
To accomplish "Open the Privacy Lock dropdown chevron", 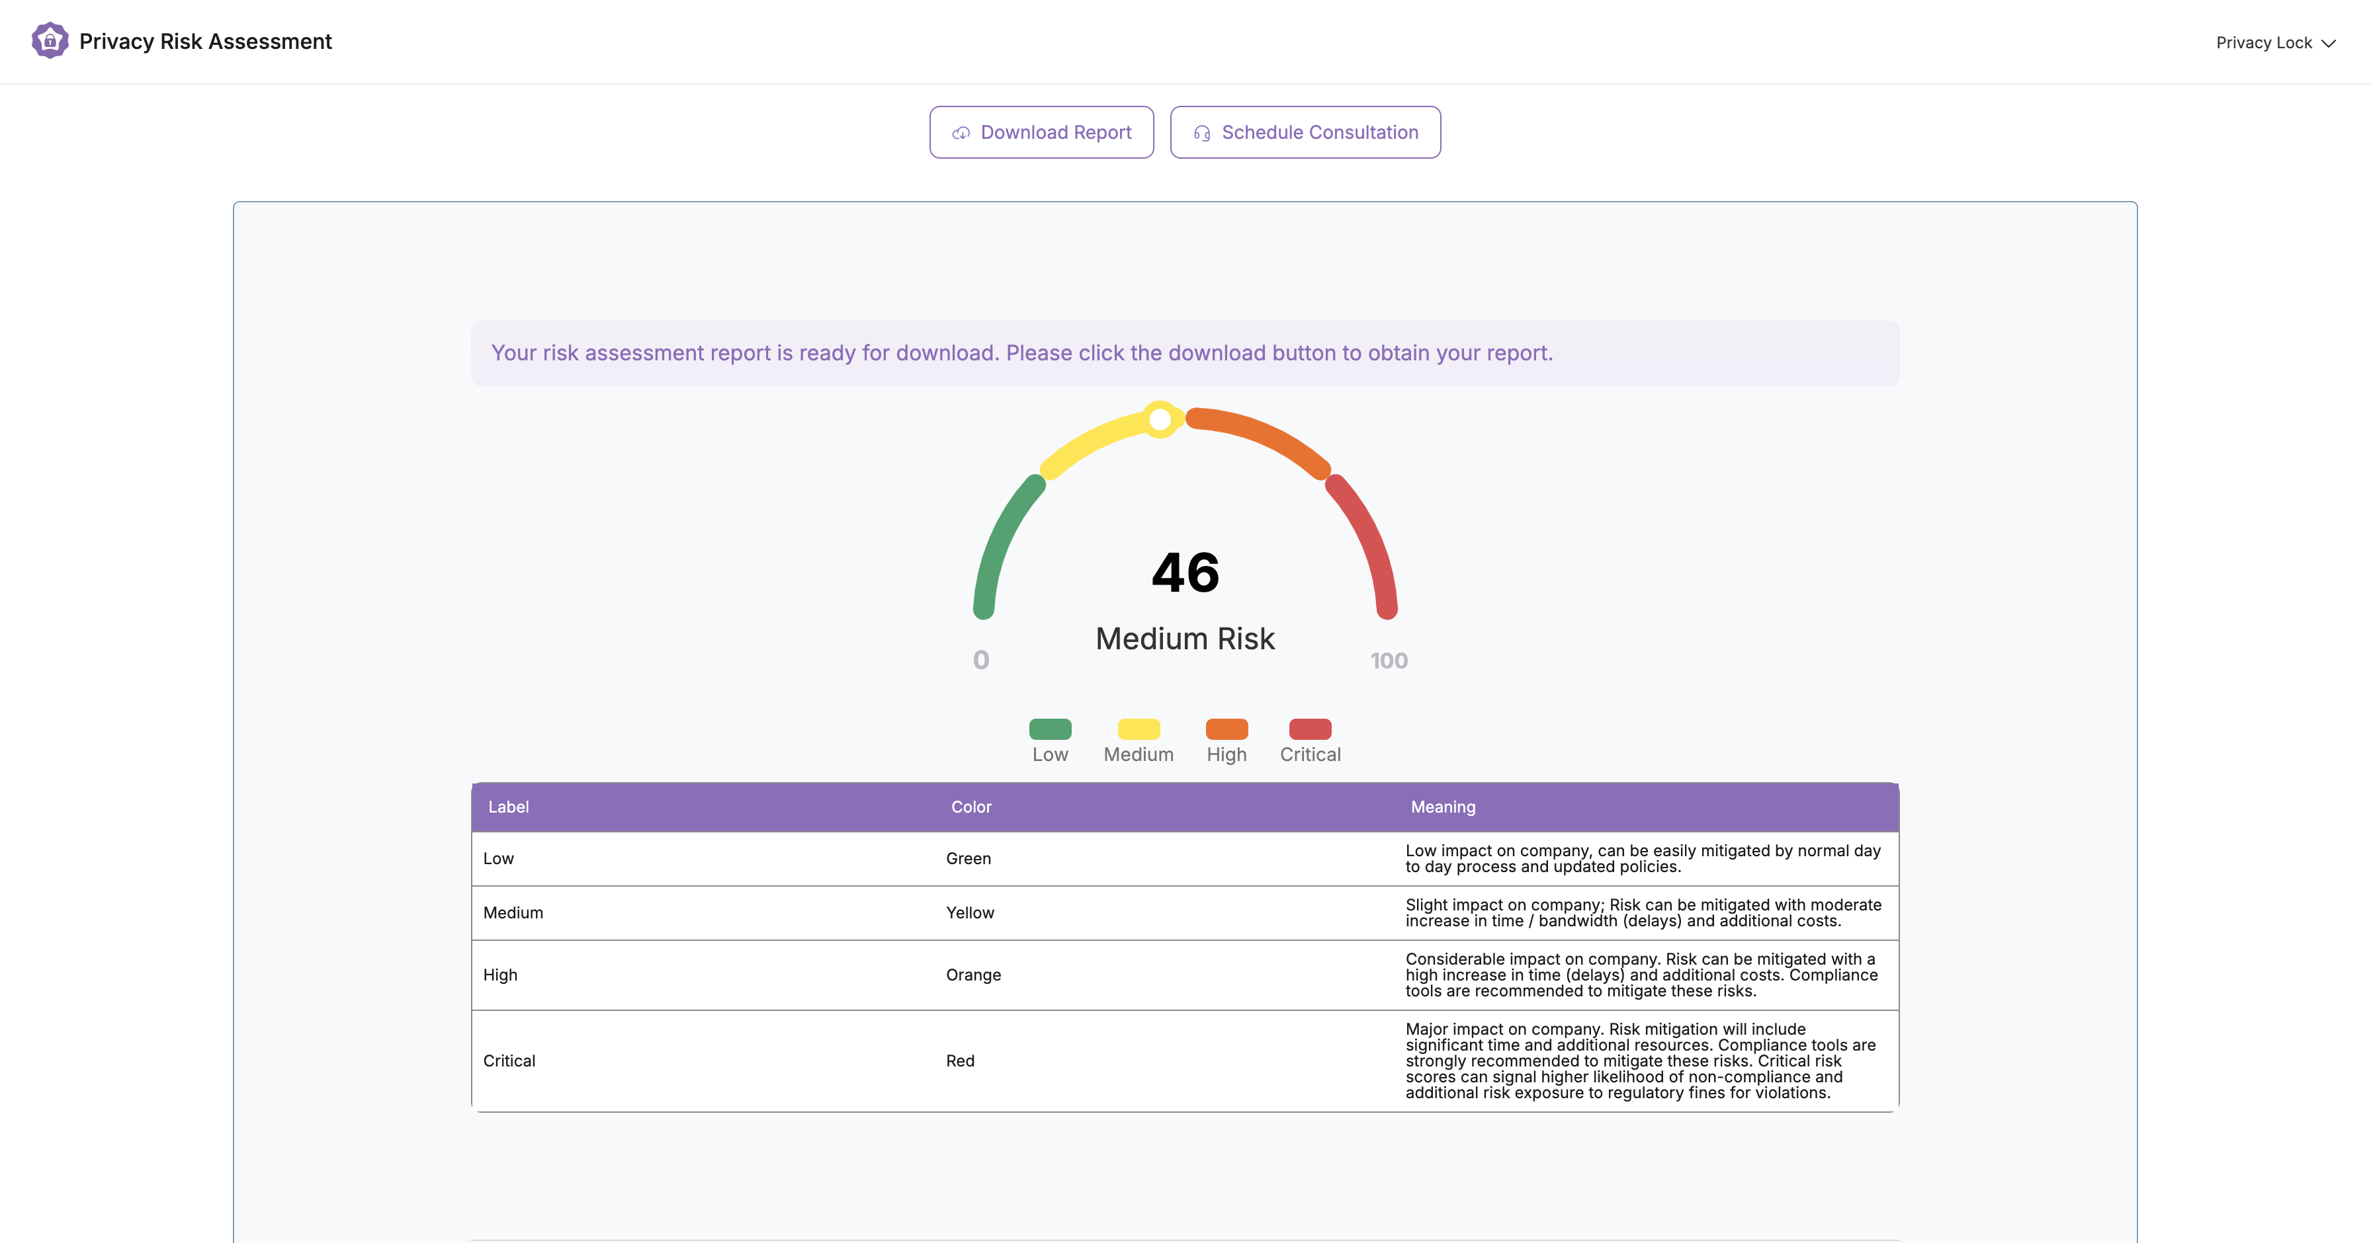I will (x=2329, y=43).
